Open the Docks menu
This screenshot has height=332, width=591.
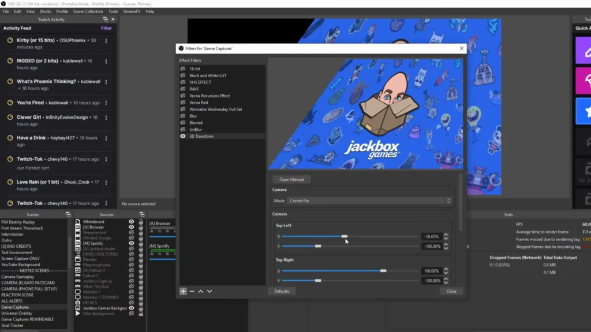click(x=45, y=12)
